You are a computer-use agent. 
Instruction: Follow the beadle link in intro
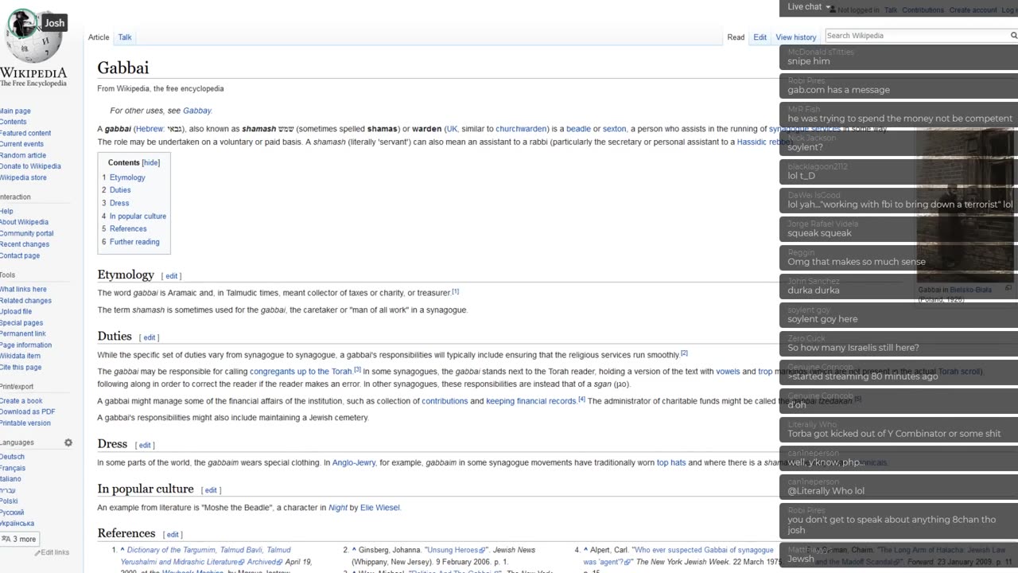[578, 129]
